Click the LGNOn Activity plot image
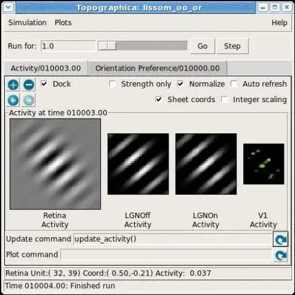The width and height of the screenshot is (295, 295). 206,164
